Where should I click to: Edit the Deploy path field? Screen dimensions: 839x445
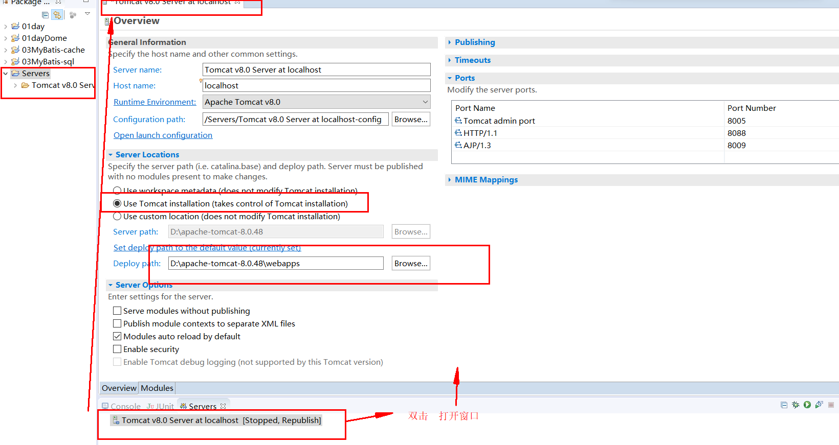pyautogui.click(x=276, y=263)
